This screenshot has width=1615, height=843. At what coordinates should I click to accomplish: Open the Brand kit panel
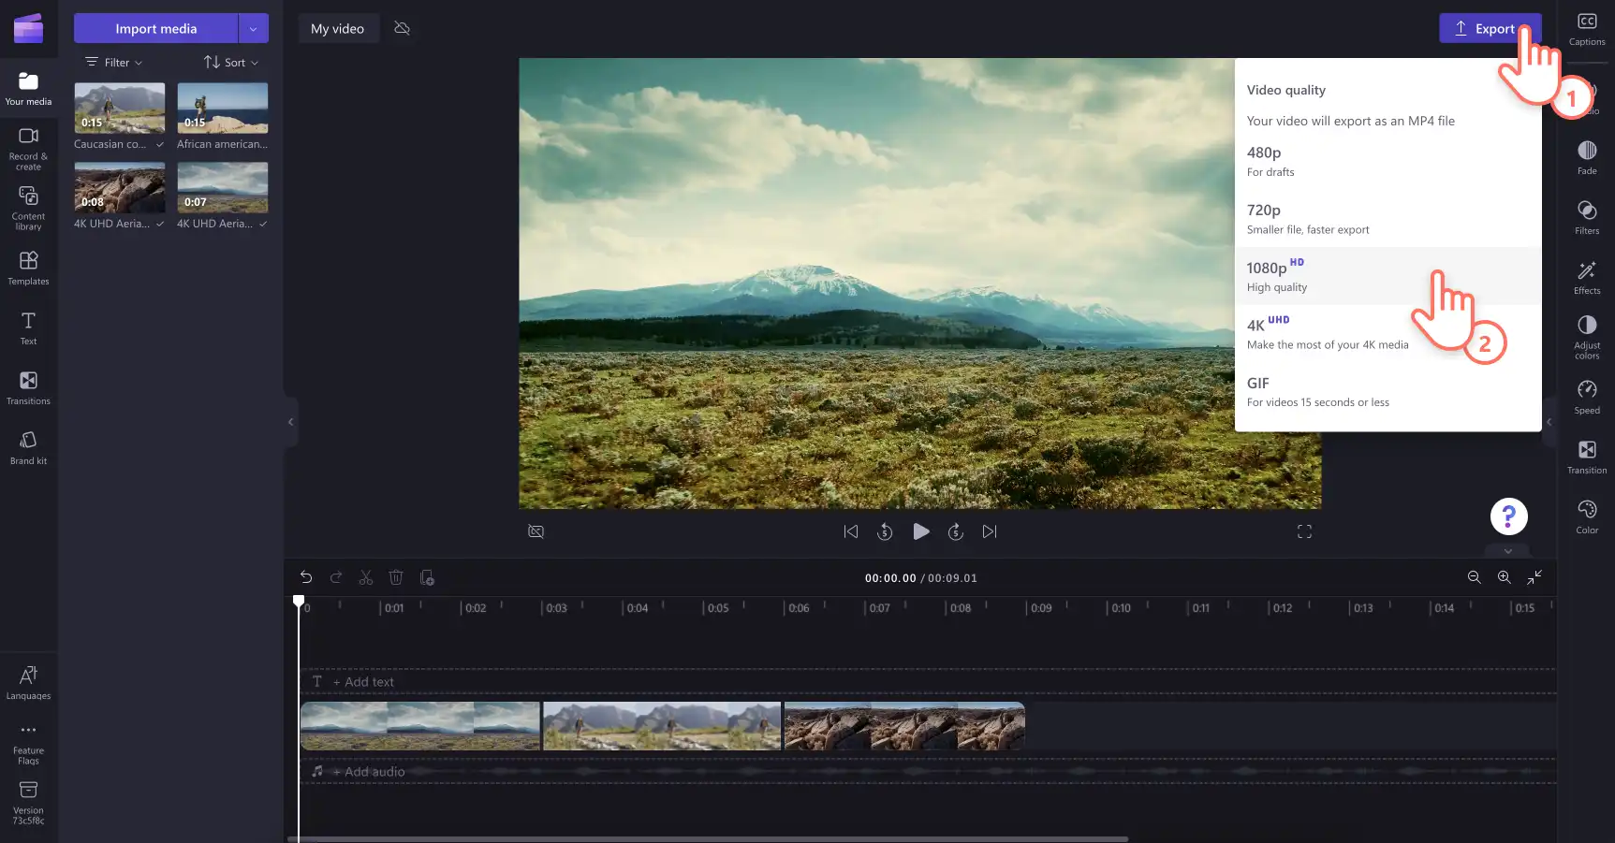click(x=28, y=446)
